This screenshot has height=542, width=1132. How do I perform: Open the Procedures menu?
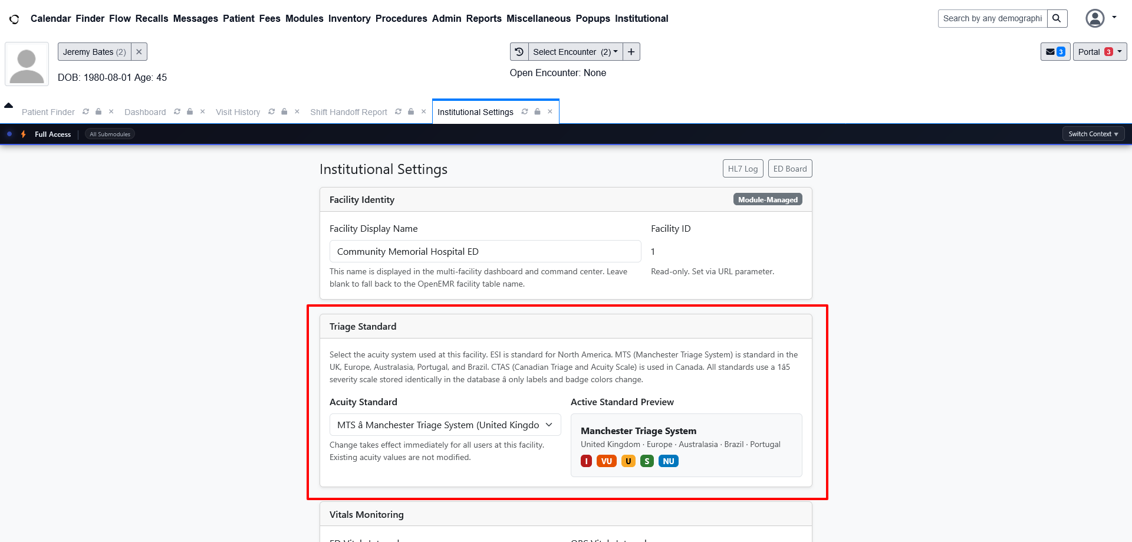coord(401,18)
